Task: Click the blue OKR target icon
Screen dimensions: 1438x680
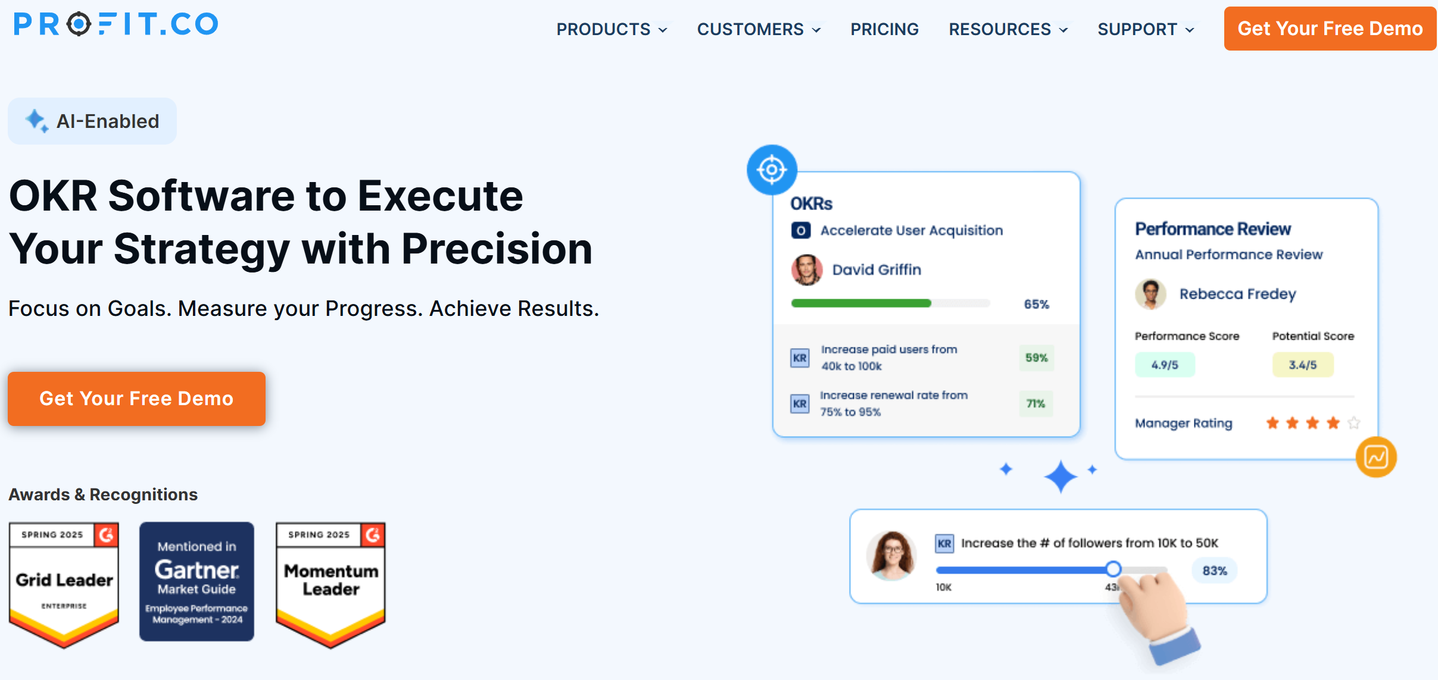Action: coord(772,170)
